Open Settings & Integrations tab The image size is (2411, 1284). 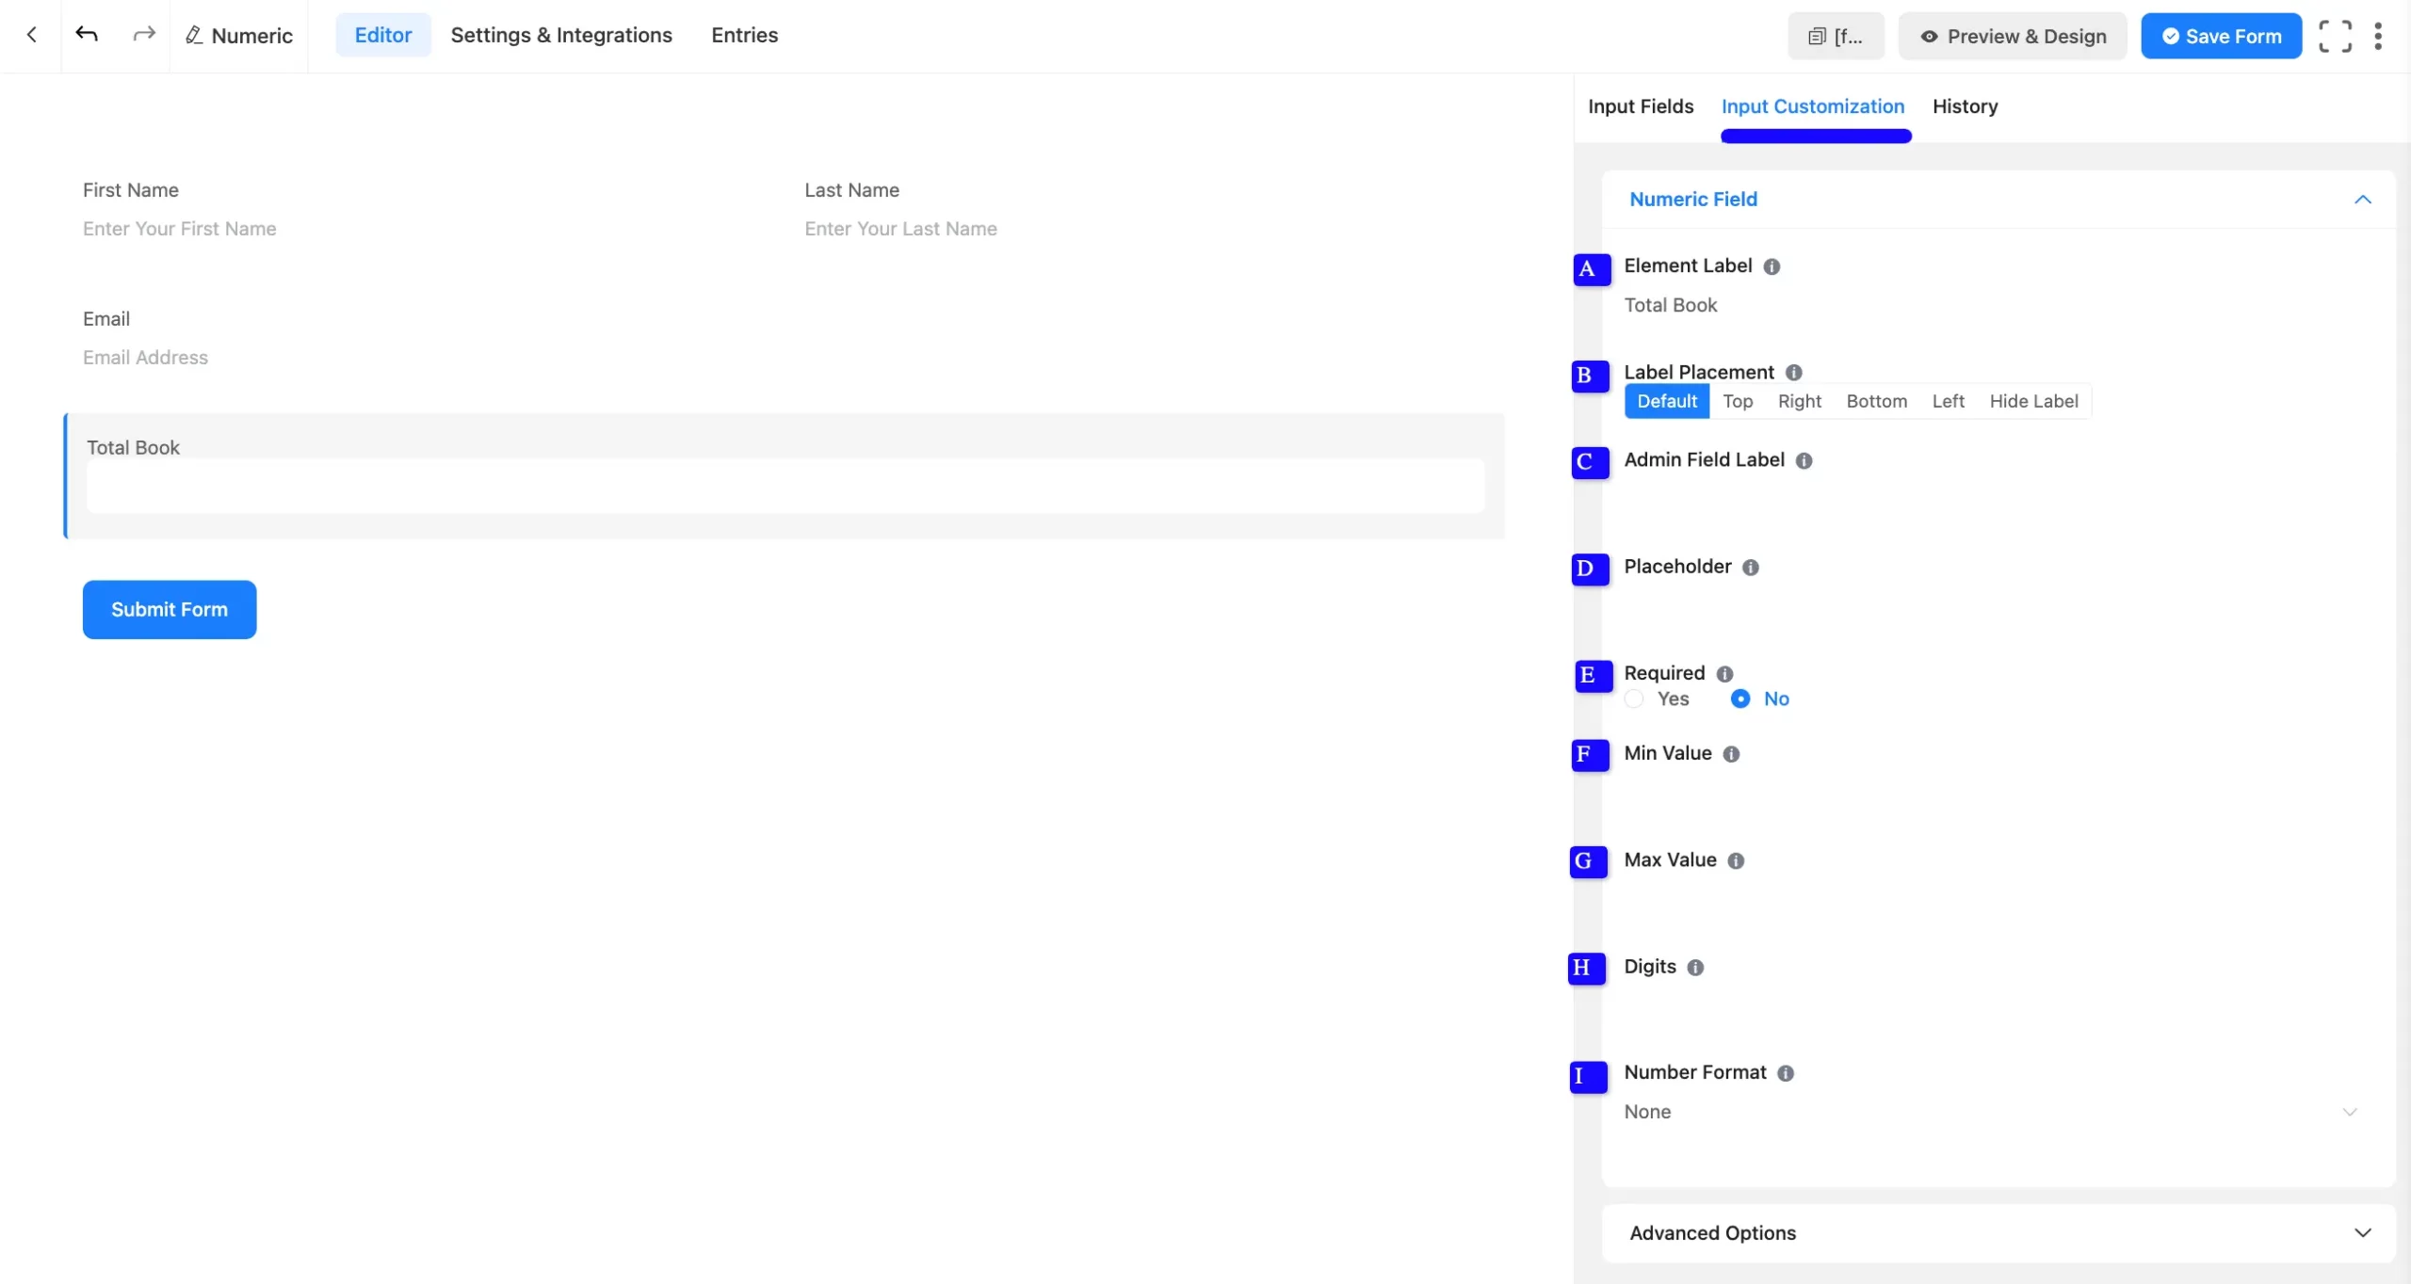pos(561,35)
